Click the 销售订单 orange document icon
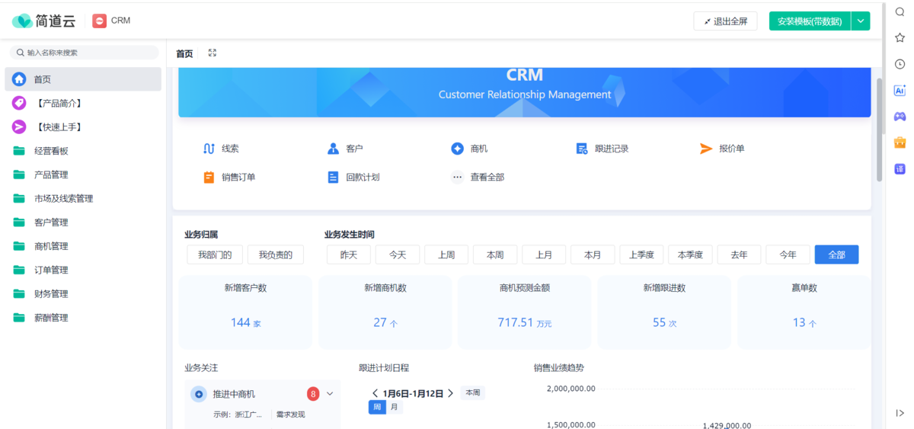914x429 pixels. 209,177
